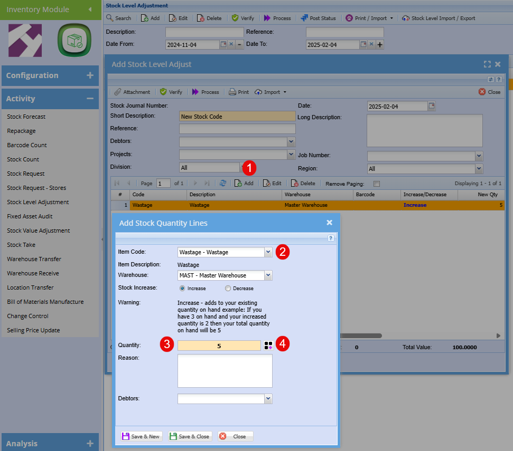Screen dimensions: 513x451
Task: Click the quantity calculator icon beside Quantity field
Action: pyautogui.click(x=268, y=346)
